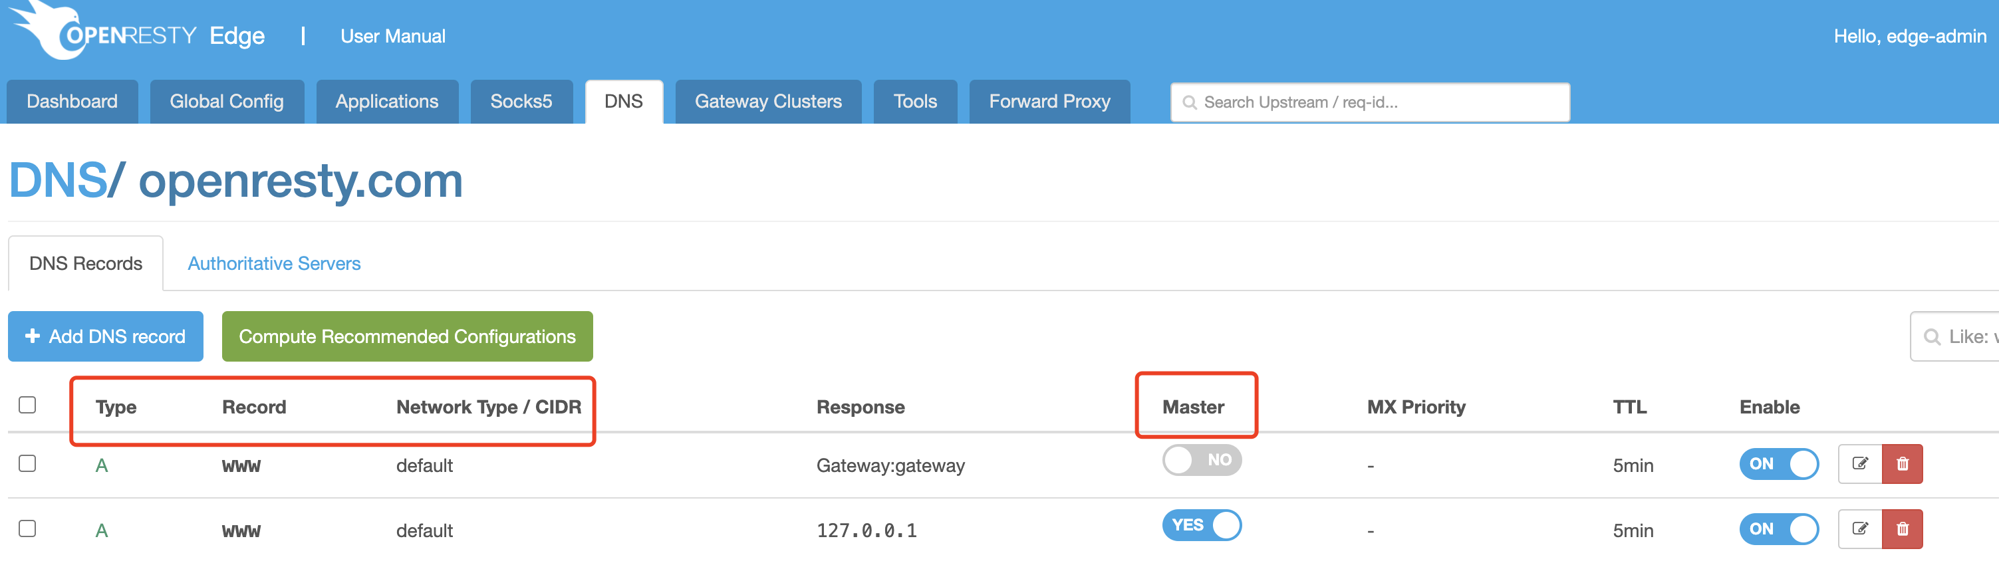Open the User Manual link

392,37
